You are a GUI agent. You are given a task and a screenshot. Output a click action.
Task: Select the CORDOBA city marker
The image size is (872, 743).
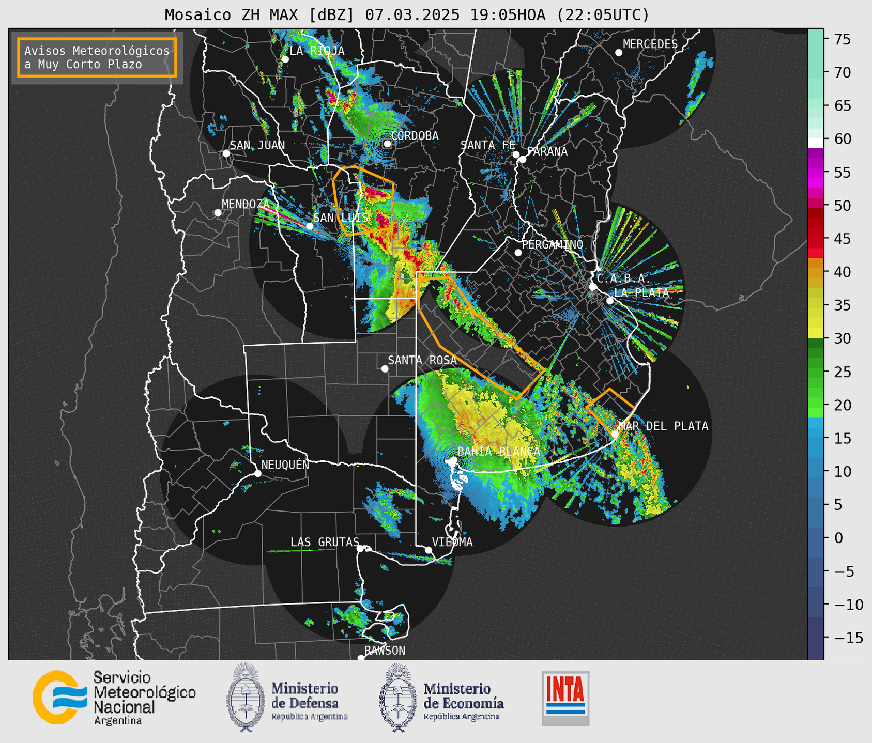(x=387, y=144)
